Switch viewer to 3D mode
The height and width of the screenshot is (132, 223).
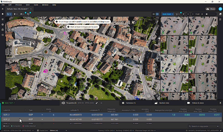[x=157, y=14]
